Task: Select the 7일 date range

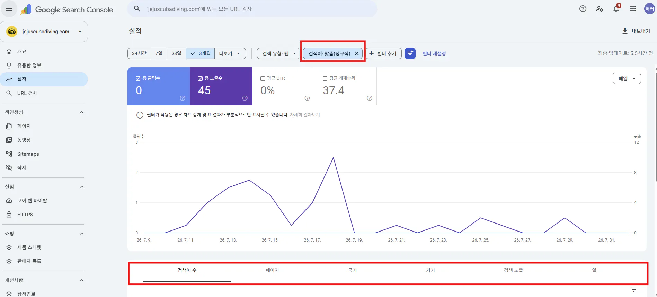Action: click(x=159, y=53)
